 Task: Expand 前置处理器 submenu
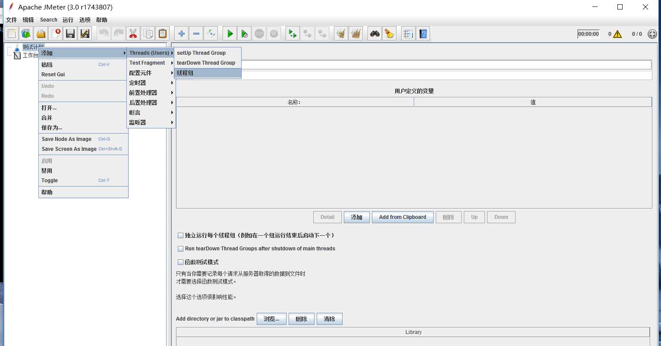(x=151, y=93)
